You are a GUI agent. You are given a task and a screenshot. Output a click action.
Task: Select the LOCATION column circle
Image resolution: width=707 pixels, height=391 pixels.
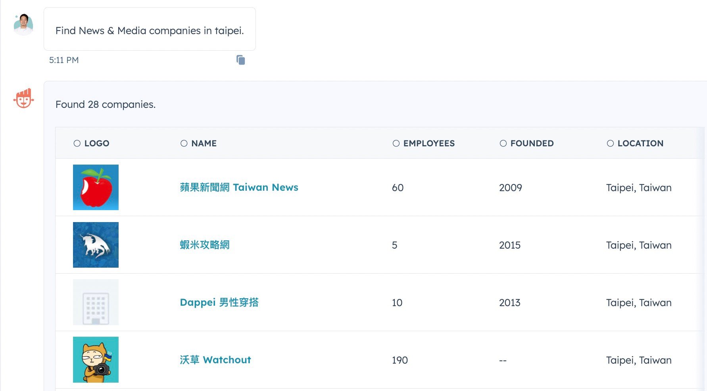click(x=610, y=143)
